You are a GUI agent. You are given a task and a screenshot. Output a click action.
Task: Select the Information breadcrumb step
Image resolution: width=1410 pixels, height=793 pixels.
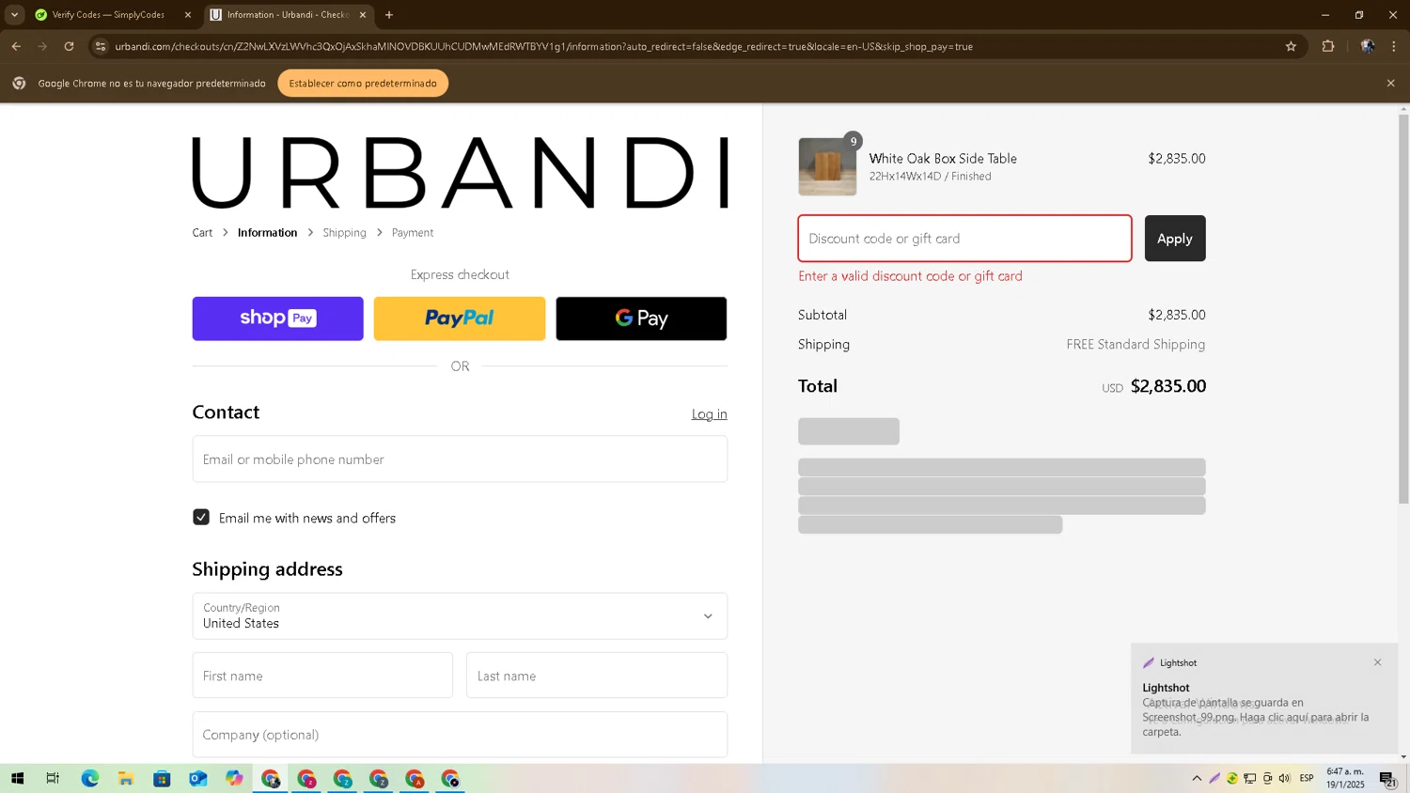click(x=267, y=233)
